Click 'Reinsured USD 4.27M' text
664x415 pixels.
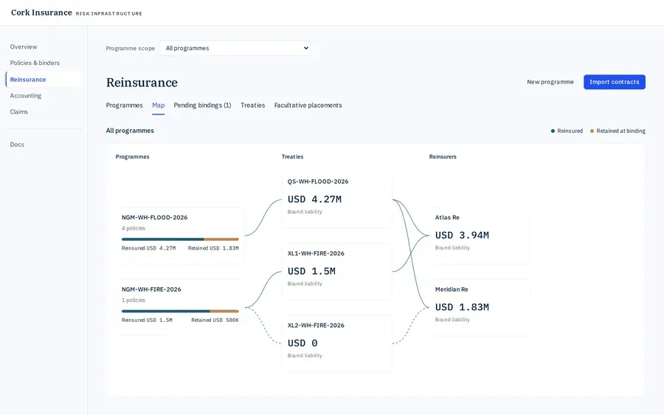pos(148,248)
